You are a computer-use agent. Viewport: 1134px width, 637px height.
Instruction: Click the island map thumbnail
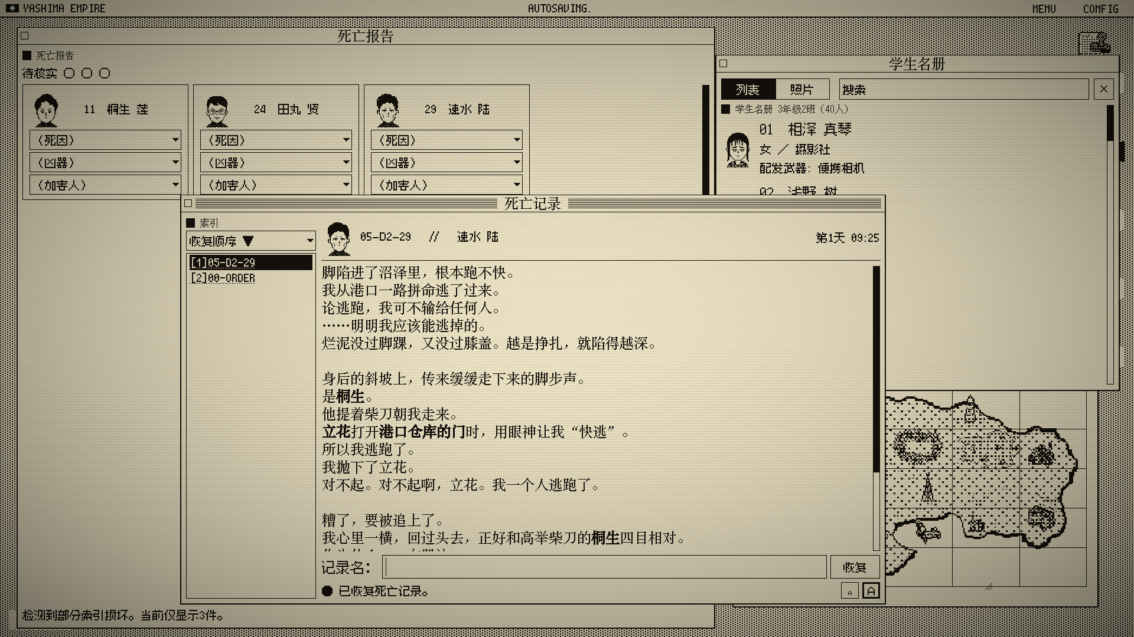point(986,490)
